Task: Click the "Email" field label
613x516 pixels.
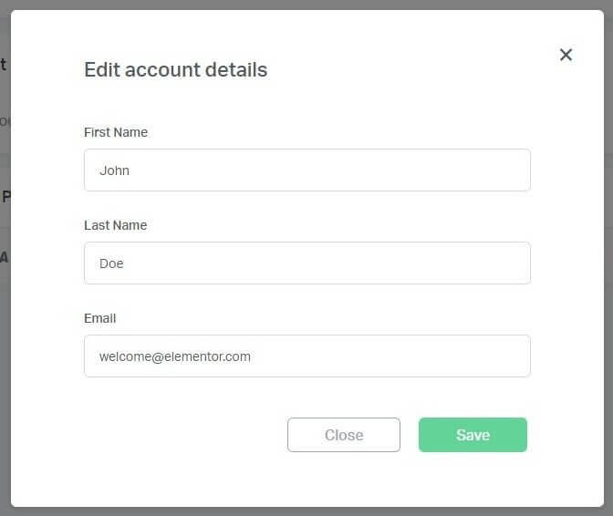Action: click(100, 318)
